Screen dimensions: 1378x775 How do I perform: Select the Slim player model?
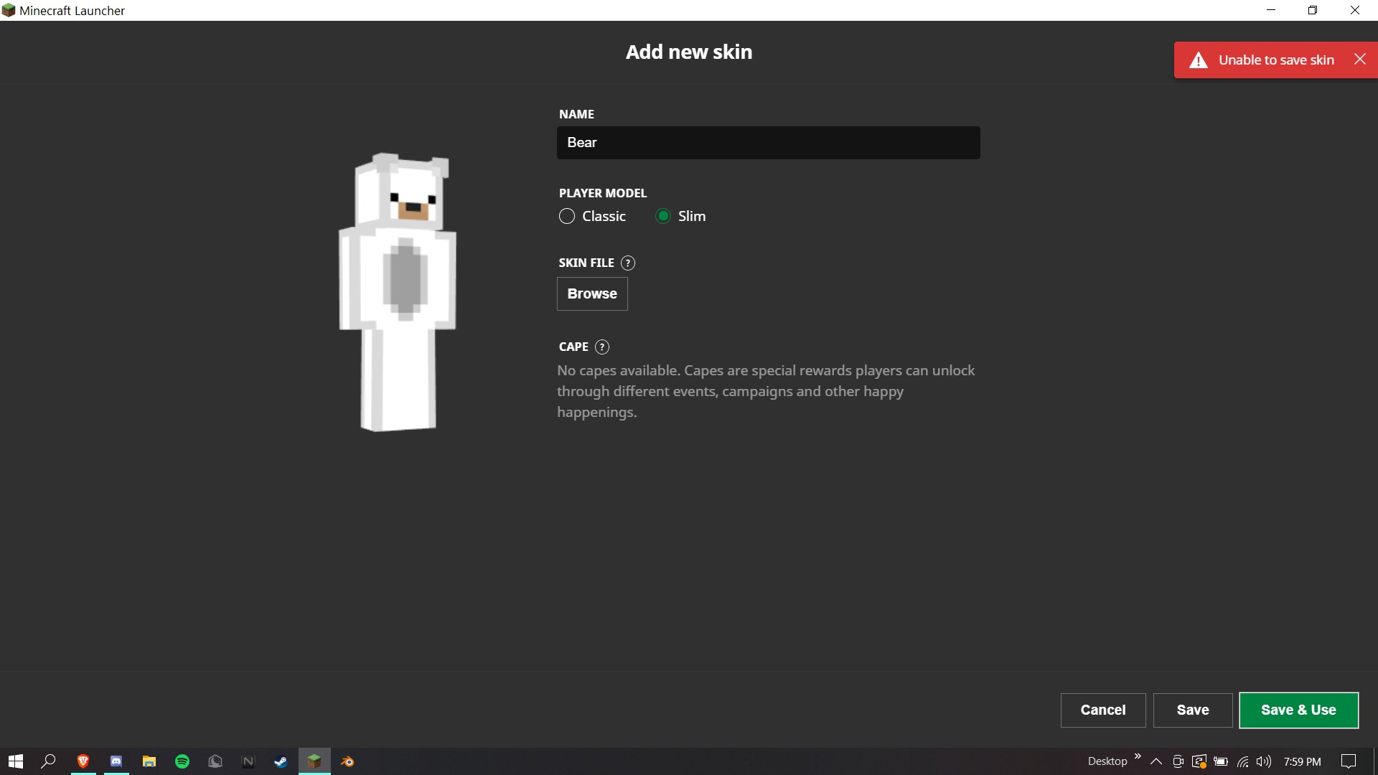[x=663, y=216]
